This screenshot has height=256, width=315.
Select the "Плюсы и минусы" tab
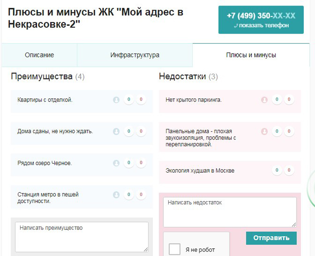tap(251, 55)
